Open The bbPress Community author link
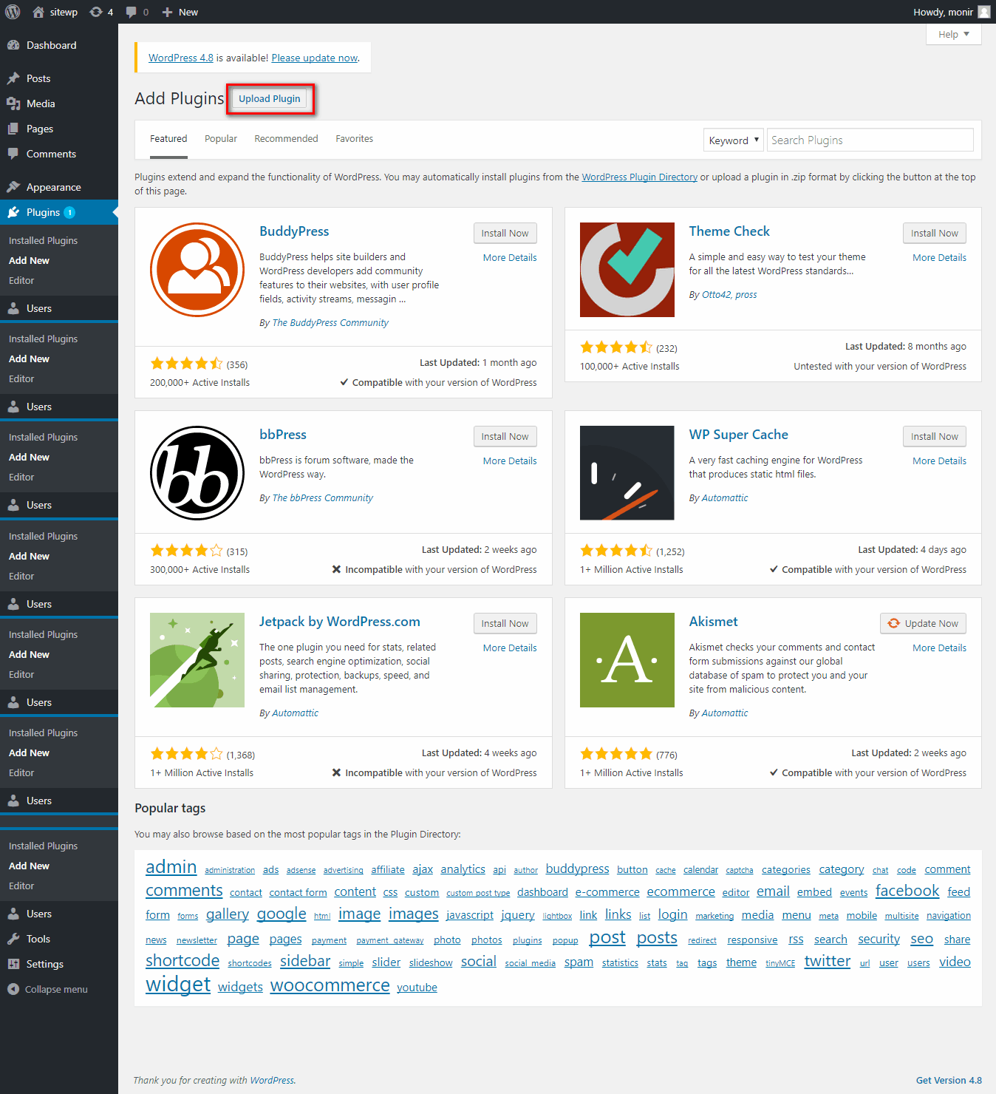Viewport: 996px width, 1094px height. click(323, 497)
